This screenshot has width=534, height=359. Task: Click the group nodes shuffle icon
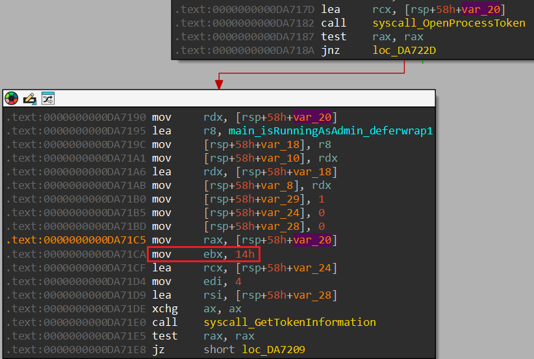(48, 99)
